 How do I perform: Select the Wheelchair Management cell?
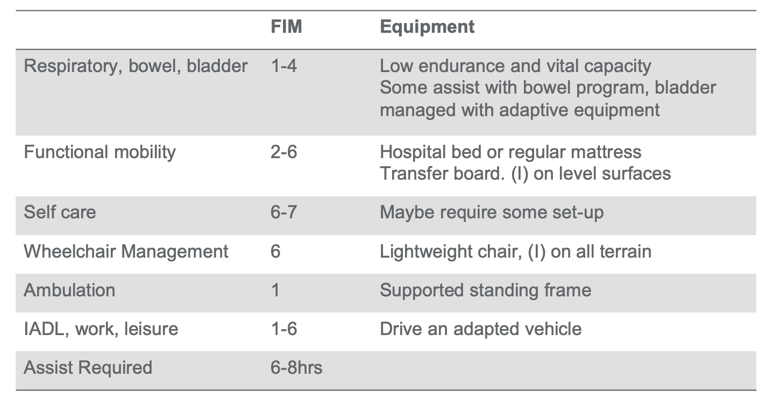point(126,251)
